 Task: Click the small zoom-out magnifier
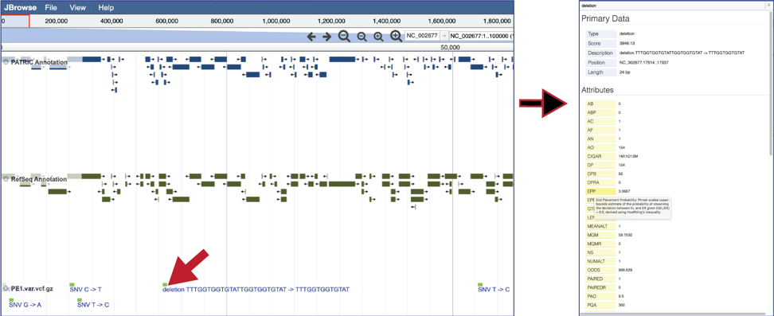coord(362,37)
